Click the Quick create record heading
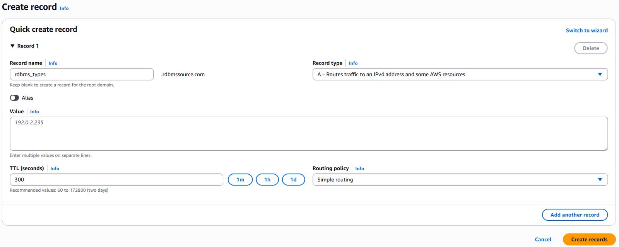This screenshot has width=619, height=247. 43,29
